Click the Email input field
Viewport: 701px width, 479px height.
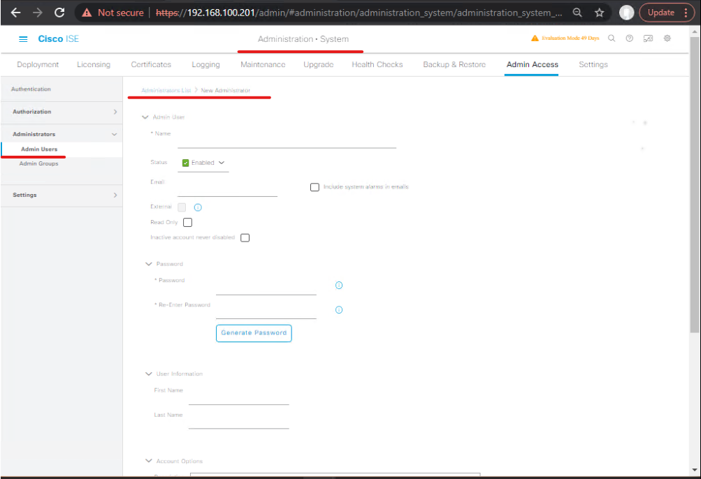[227, 191]
